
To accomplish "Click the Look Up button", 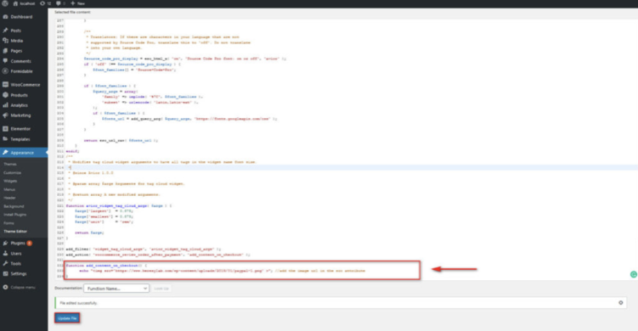I will [x=161, y=289].
